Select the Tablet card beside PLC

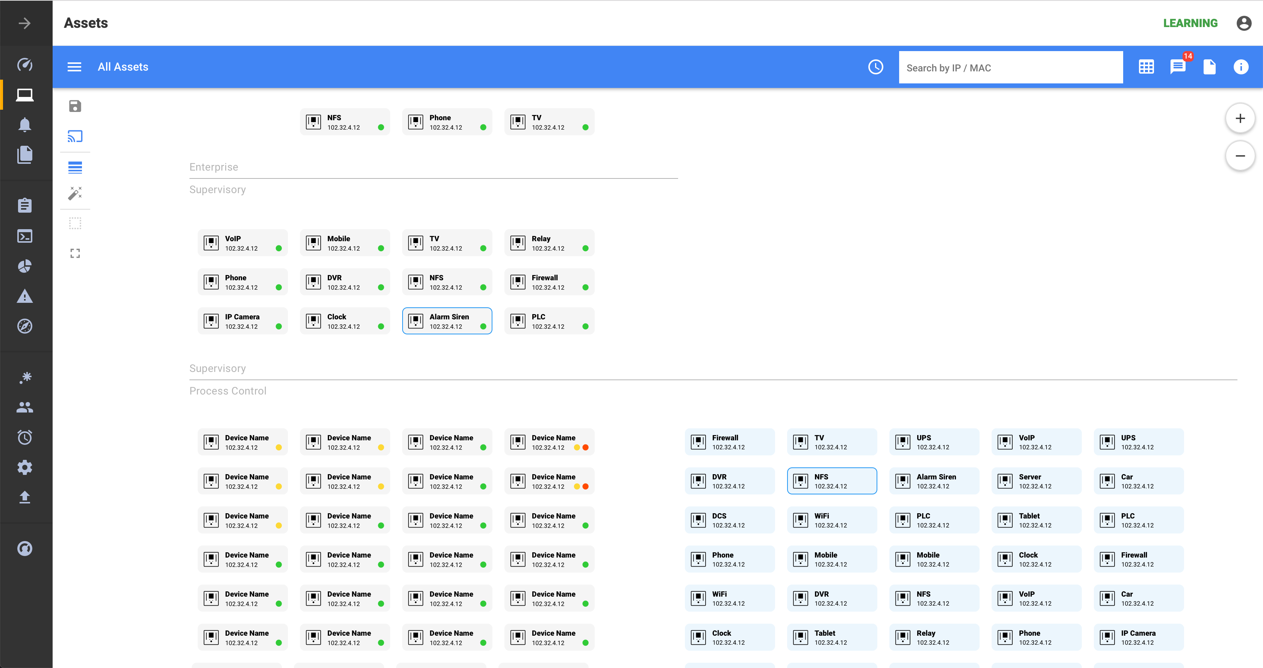1036,520
